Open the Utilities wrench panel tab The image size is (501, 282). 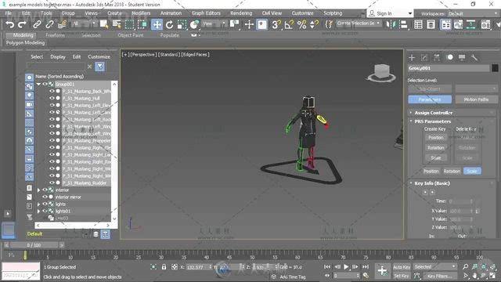pos(474,57)
